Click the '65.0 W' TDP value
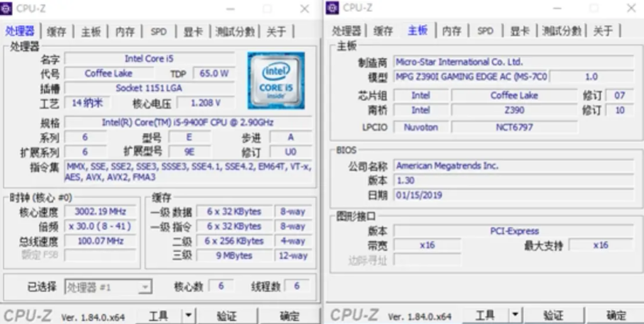644x324 pixels. (x=214, y=74)
